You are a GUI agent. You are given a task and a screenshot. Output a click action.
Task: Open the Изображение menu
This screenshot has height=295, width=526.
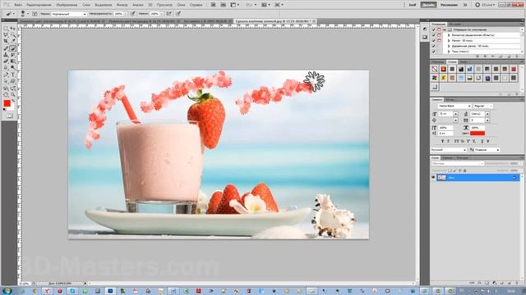(67, 5)
